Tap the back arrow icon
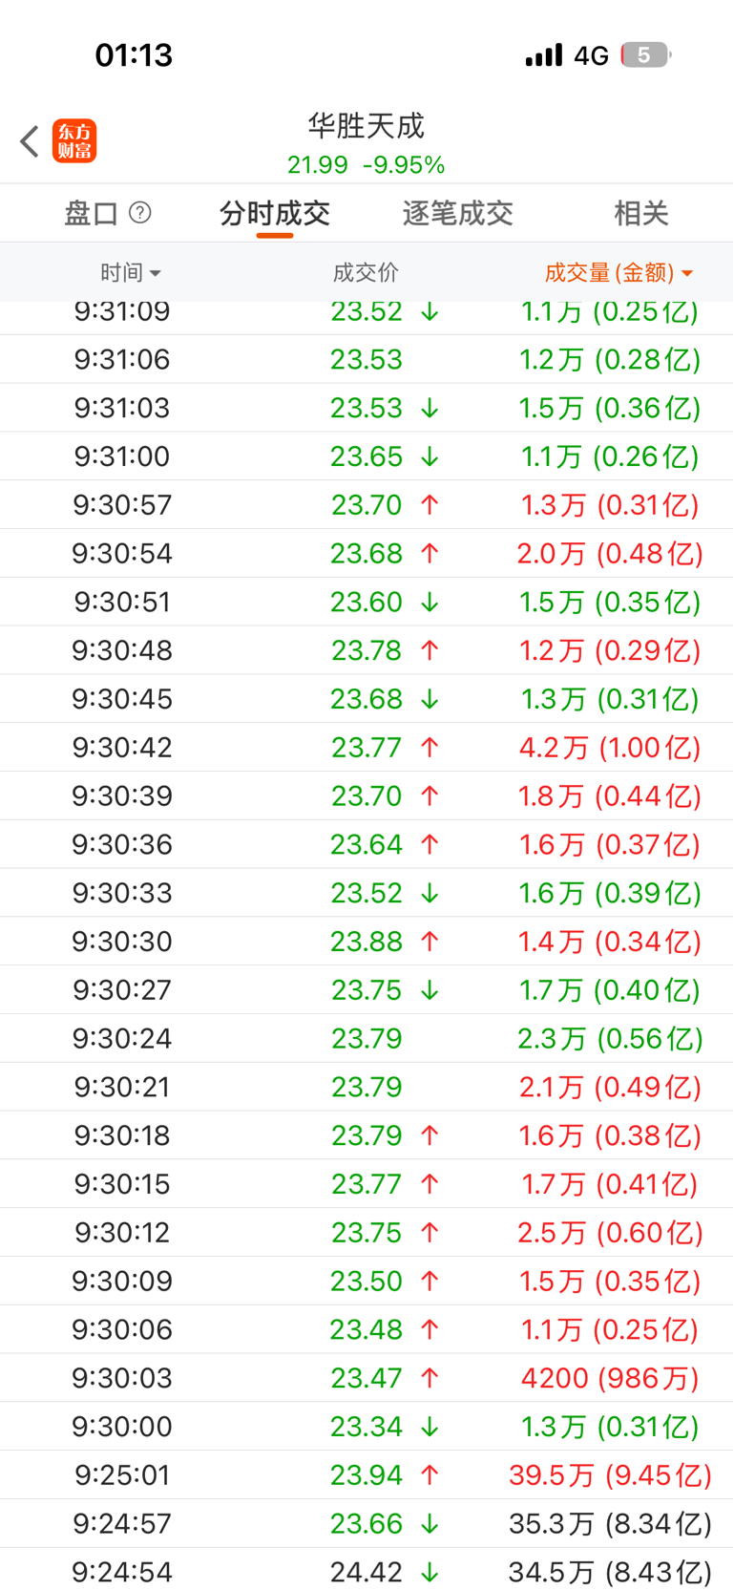734x1590 pixels. [x=30, y=141]
